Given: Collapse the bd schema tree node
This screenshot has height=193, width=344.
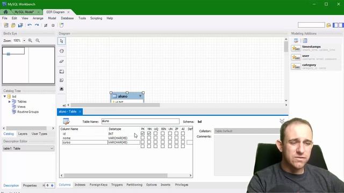Looking at the screenshot, I should coord(5,96).
